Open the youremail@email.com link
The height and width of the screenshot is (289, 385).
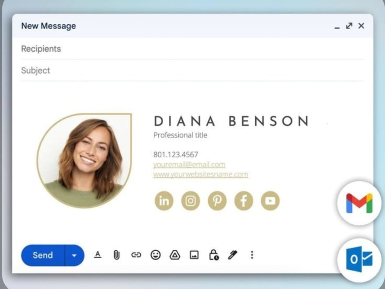coord(189,165)
